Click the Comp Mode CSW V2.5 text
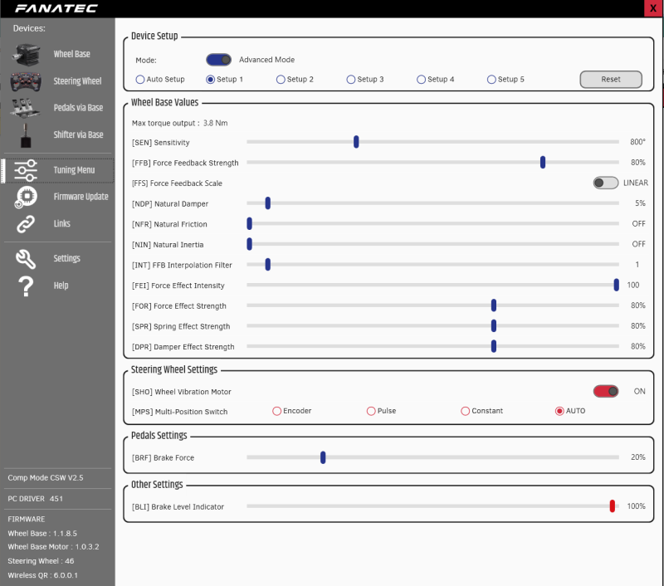The width and height of the screenshot is (664, 586). click(46, 477)
